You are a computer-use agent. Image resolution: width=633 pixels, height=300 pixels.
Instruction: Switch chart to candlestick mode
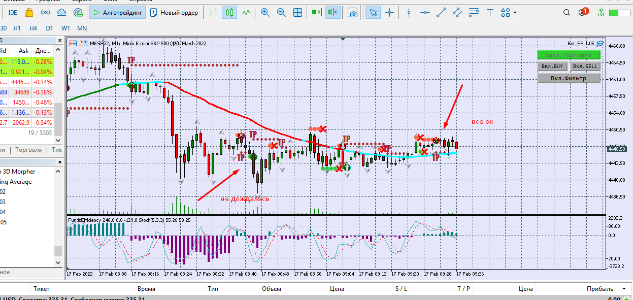(230, 12)
